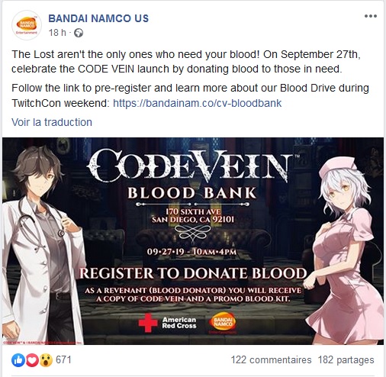Open the bandainam.co/cv-bloodbank link
386x377 pixels.
click(x=198, y=103)
